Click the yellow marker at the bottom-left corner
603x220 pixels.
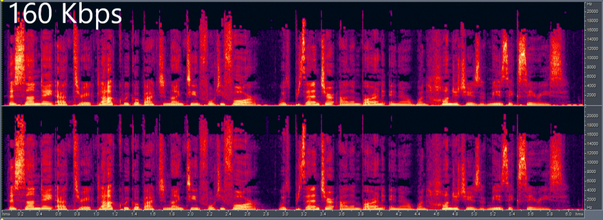click(x=1, y=218)
